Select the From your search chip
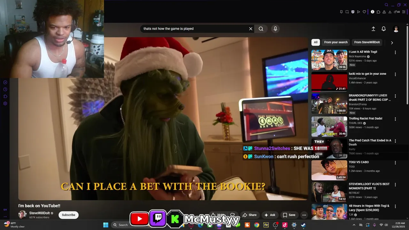Screen dimensions: 409x230 336,42
